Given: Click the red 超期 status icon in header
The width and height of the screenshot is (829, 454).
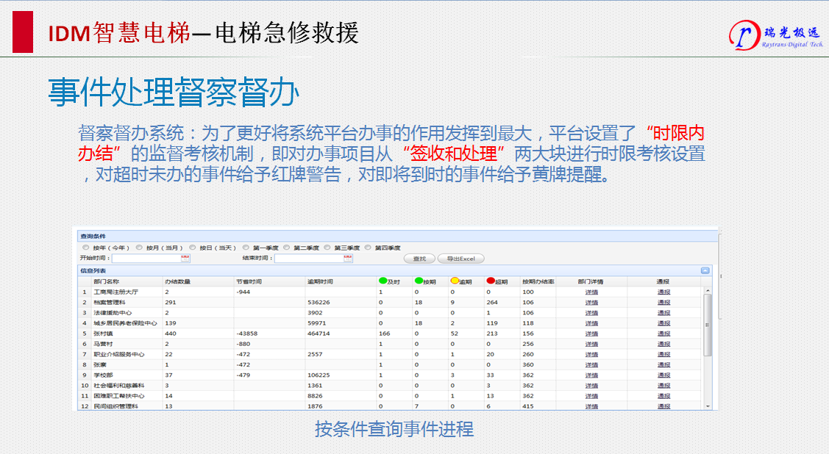Looking at the screenshot, I should 491,281.
